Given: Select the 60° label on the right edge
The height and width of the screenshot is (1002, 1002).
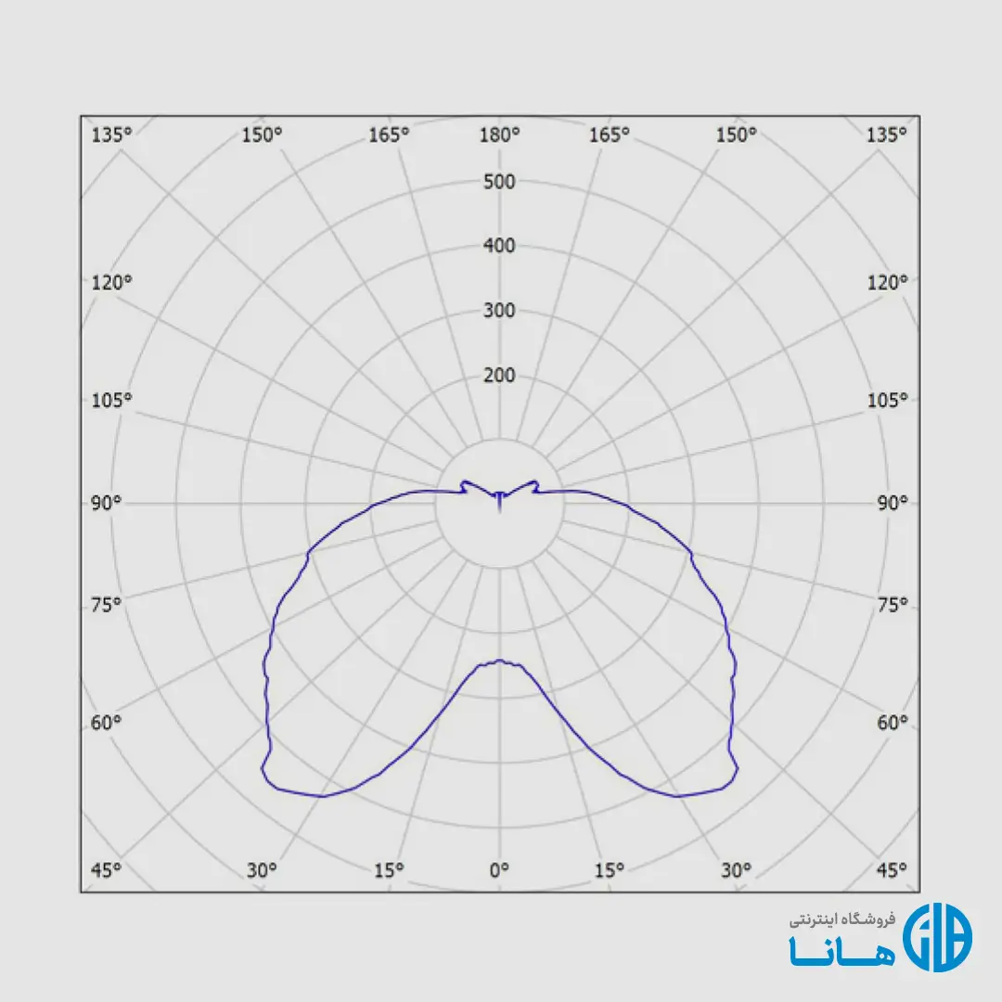Looking at the screenshot, I should point(893,723).
